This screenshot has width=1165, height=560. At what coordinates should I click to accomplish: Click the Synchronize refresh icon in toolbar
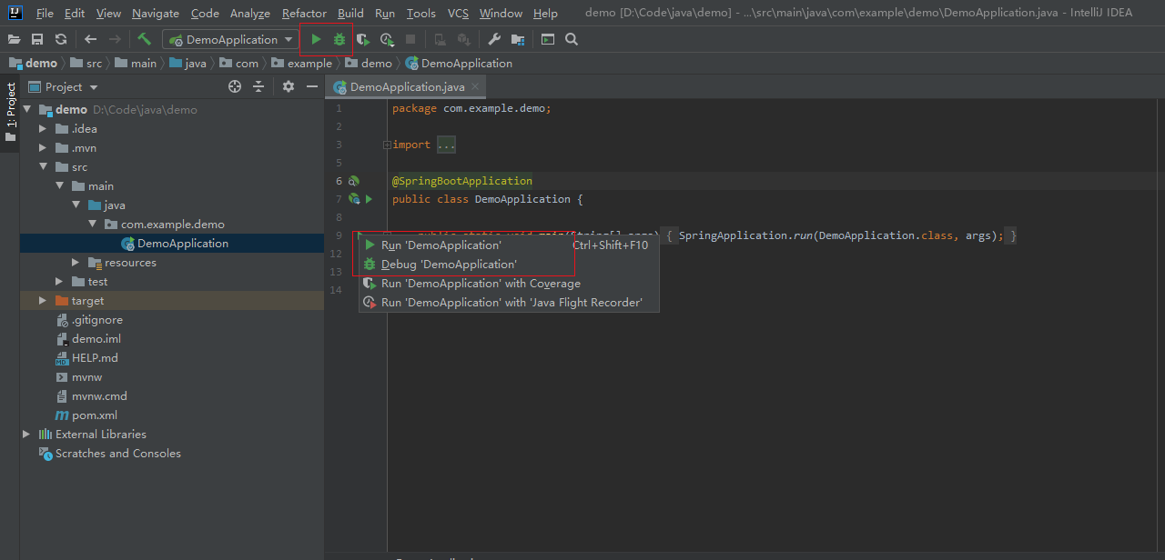(60, 39)
